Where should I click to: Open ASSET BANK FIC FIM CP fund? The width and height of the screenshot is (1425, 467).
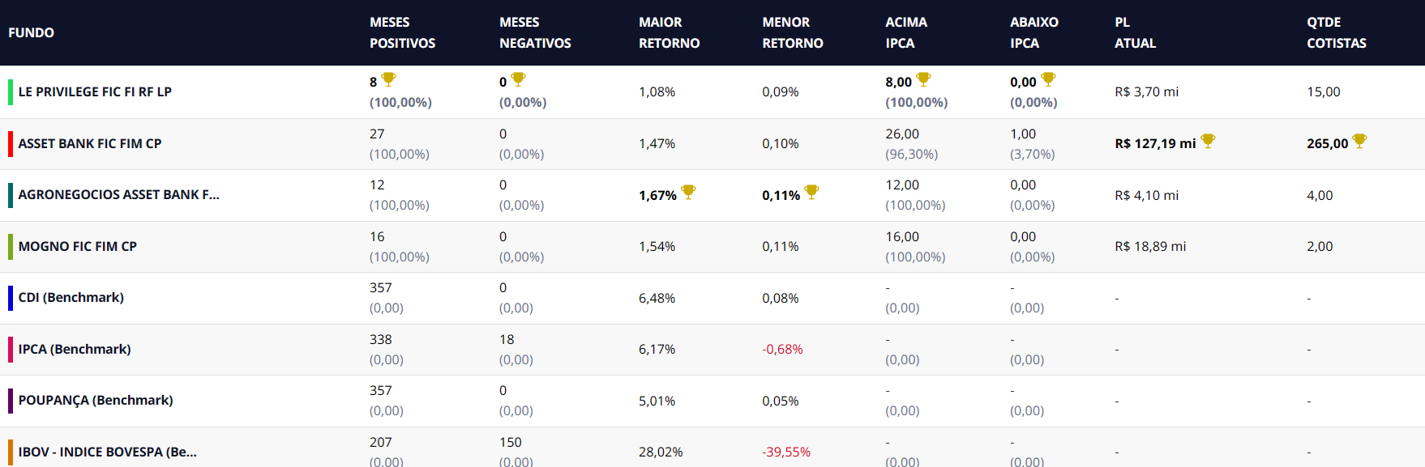pyautogui.click(x=90, y=144)
